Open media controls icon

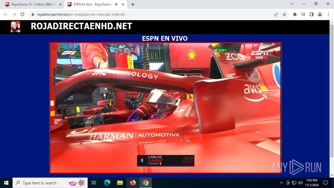point(303,14)
